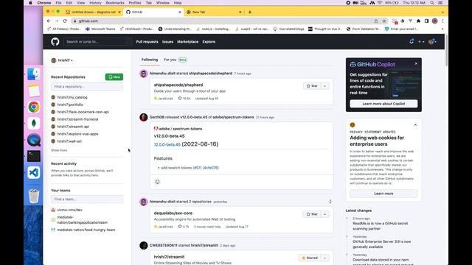Open star list dropdown for shipshapecode/shepherd
472x265 pixels.
pos(324,86)
